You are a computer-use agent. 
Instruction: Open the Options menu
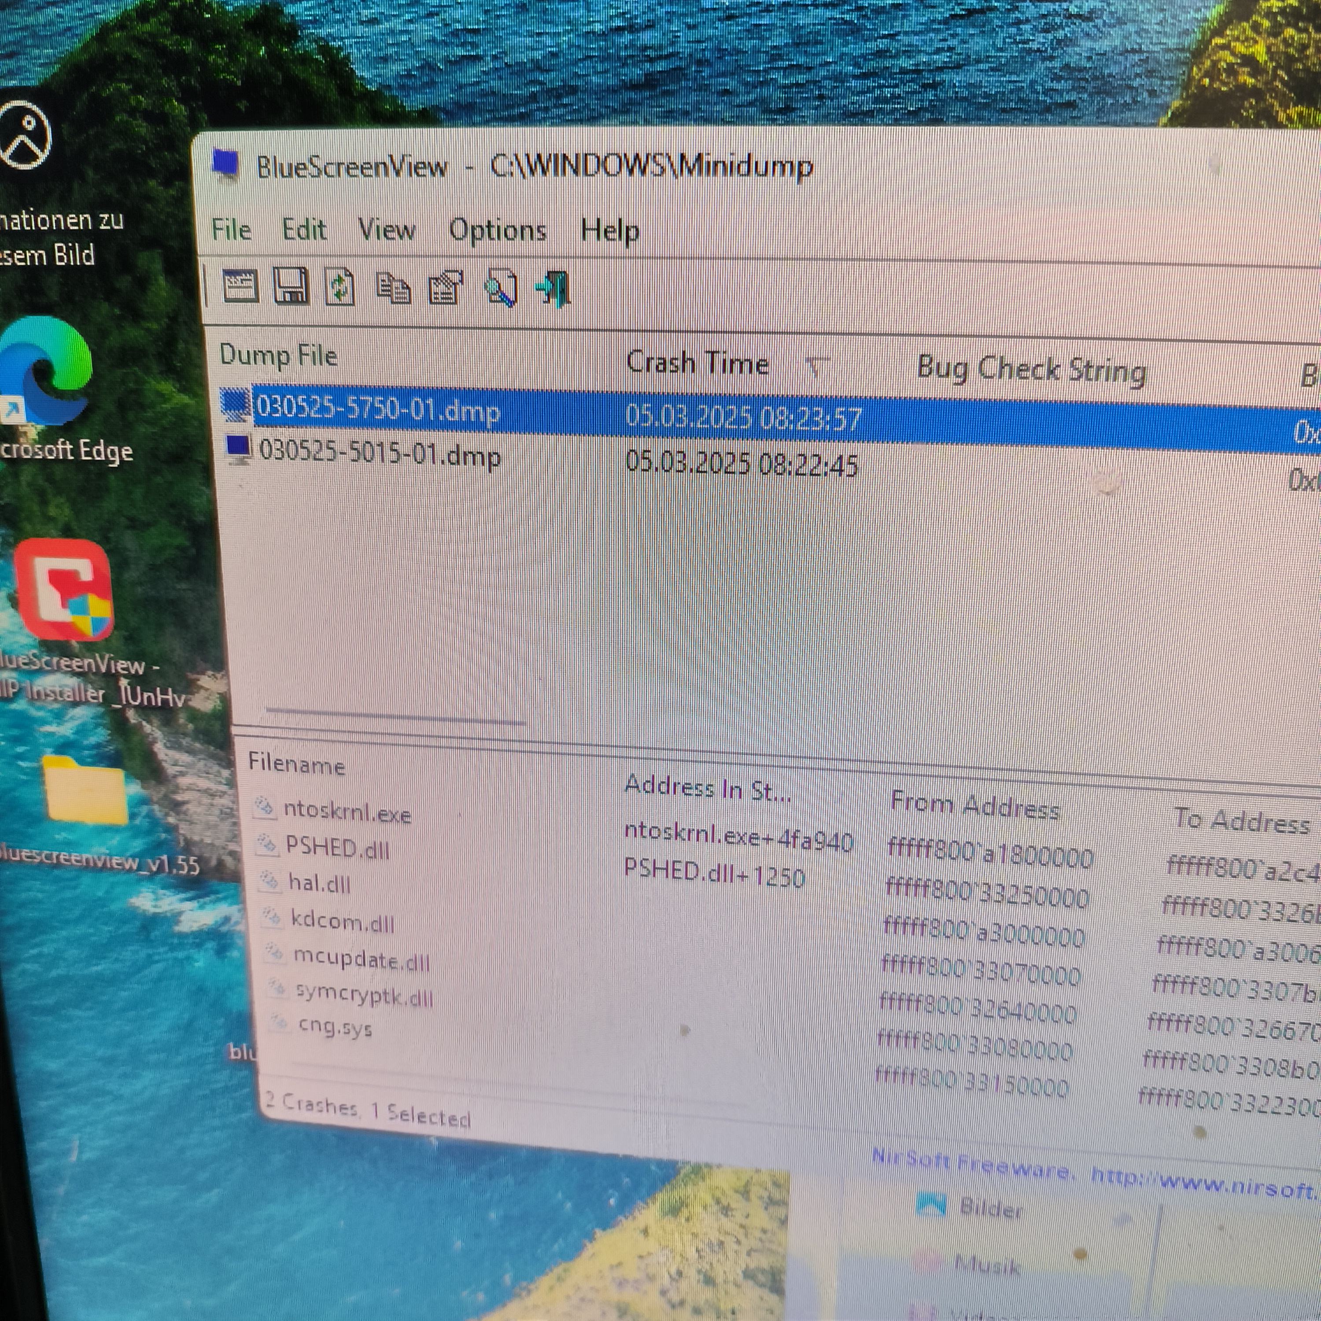coord(497,231)
